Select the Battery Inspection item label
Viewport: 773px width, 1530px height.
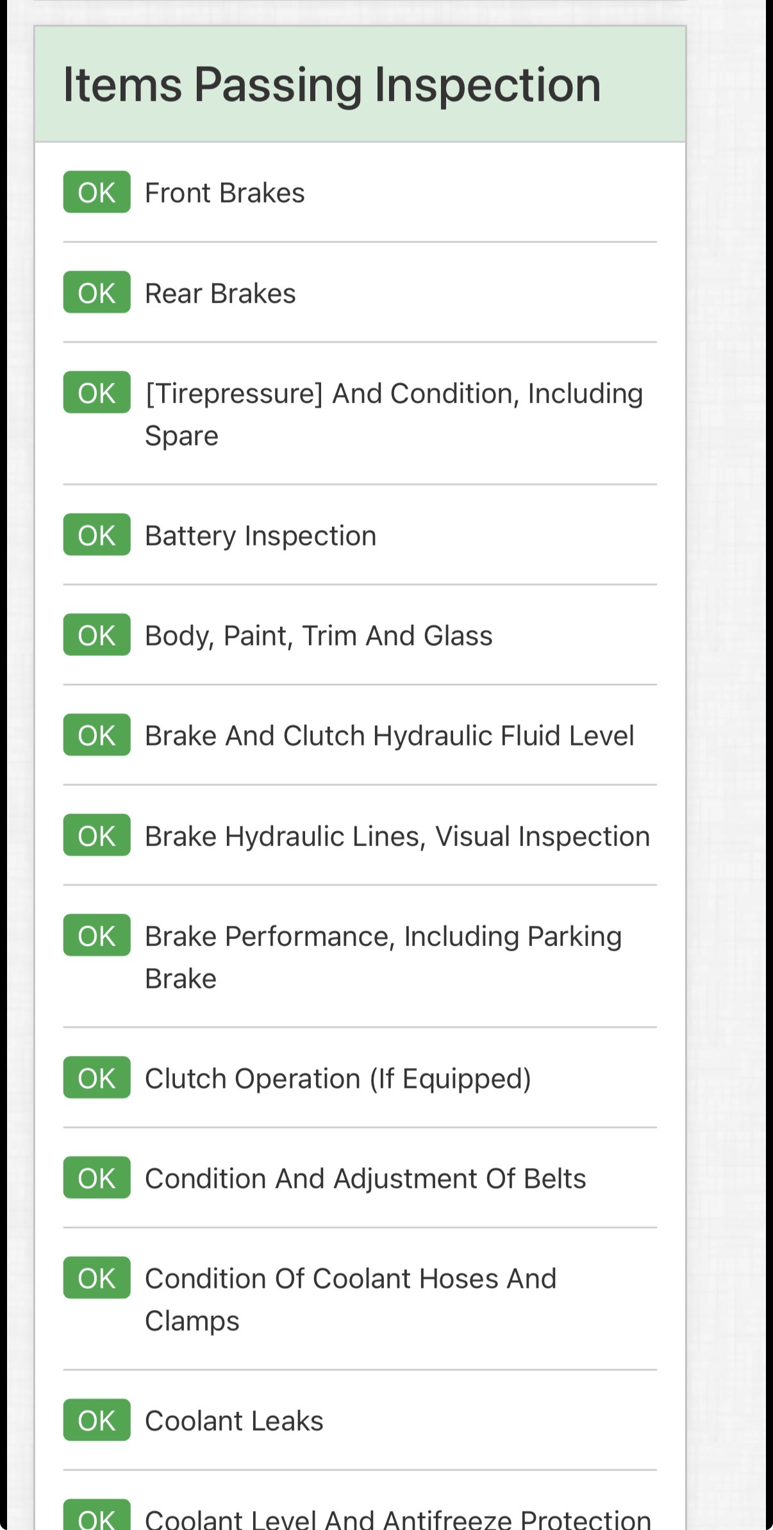click(x=260, y=536)
